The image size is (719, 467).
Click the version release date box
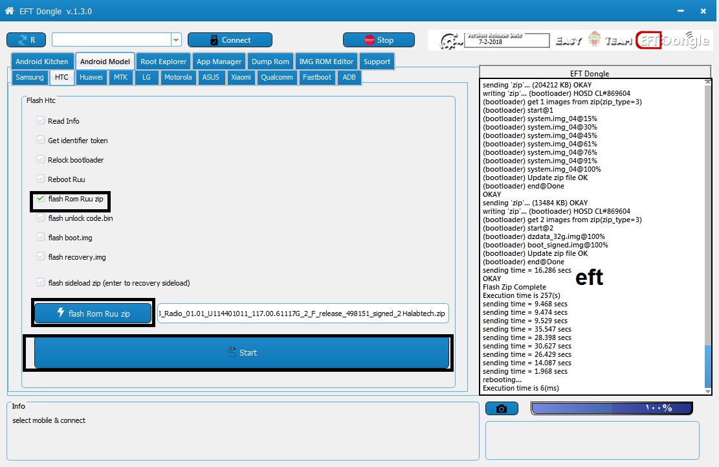tap(506, 40)
